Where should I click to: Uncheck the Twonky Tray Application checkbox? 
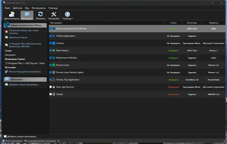coord(51,80)
